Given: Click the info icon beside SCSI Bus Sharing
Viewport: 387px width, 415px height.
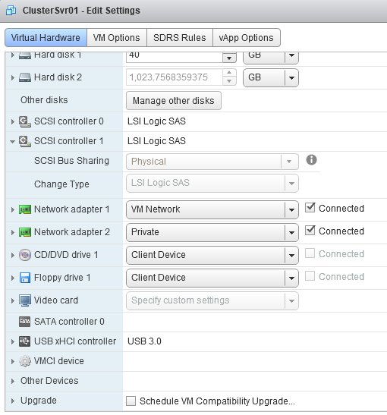Looking at the screenshot, I should pyautogui.click(x=311, y=160).
